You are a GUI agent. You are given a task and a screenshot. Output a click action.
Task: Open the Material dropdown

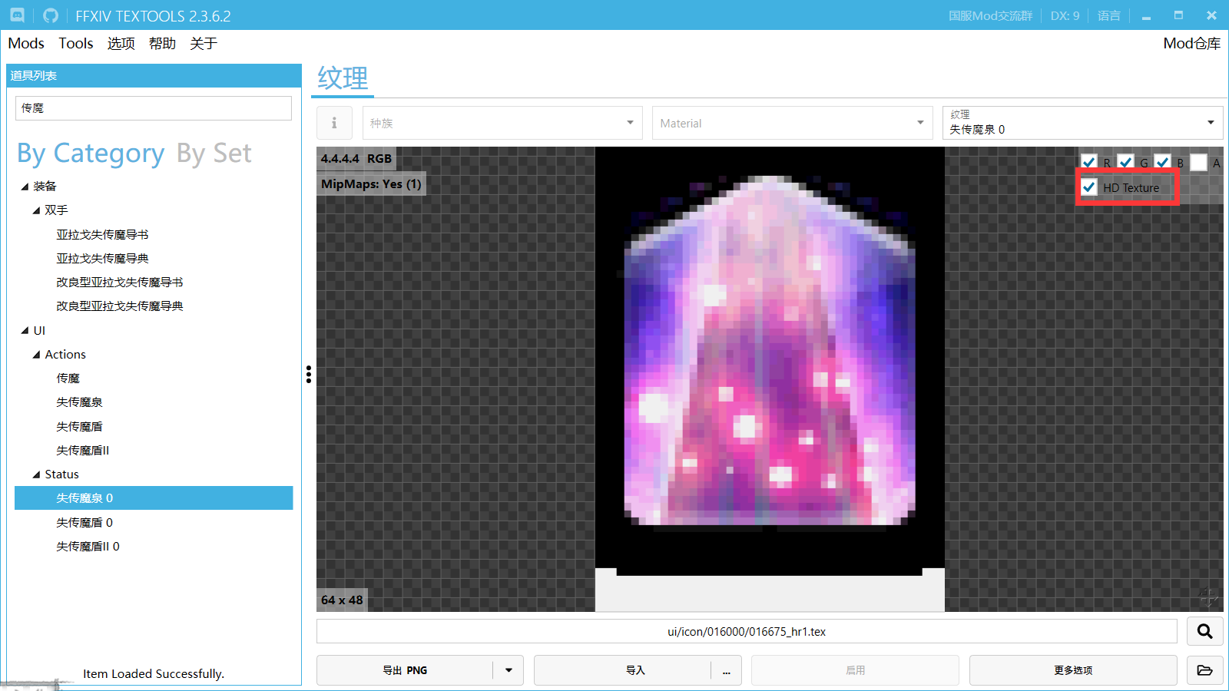(x=792, y=123)
